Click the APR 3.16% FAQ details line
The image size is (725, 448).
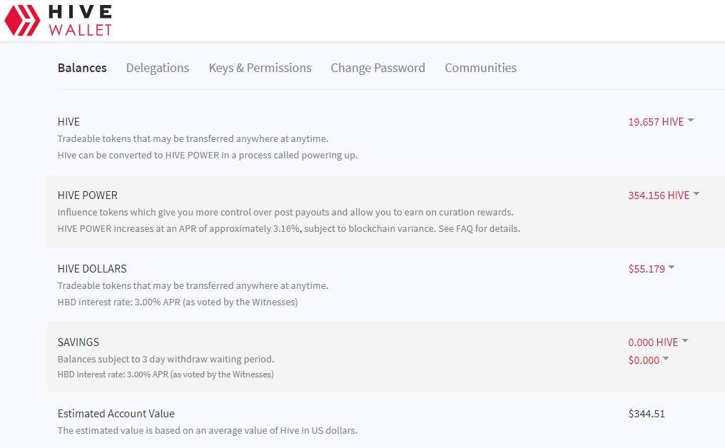coord(289,229)
